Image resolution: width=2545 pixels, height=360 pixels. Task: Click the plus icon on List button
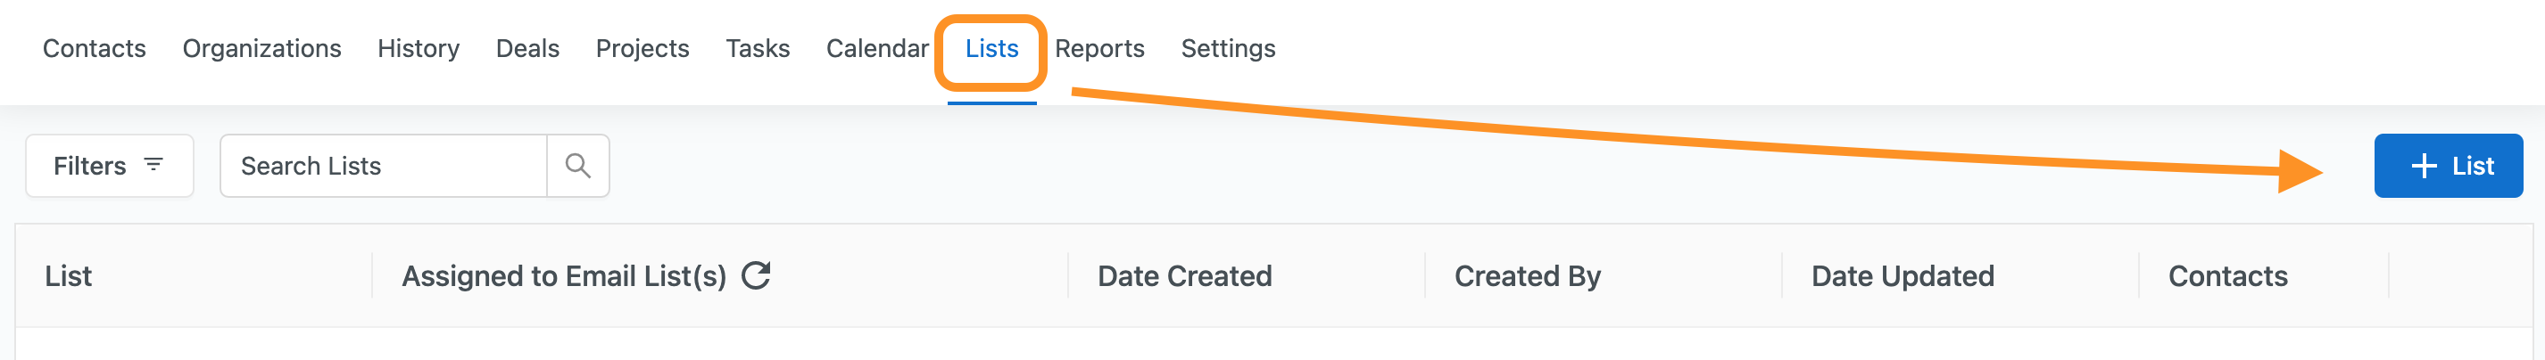point(2424,166)
